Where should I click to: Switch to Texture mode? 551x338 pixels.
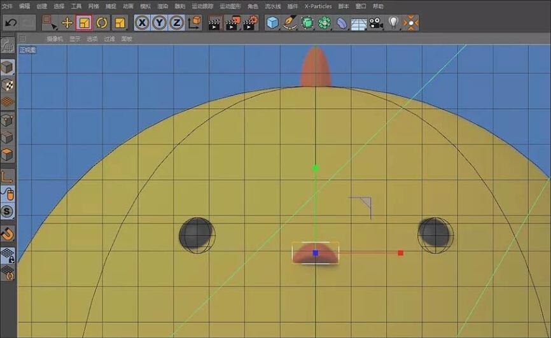(8, 85)
